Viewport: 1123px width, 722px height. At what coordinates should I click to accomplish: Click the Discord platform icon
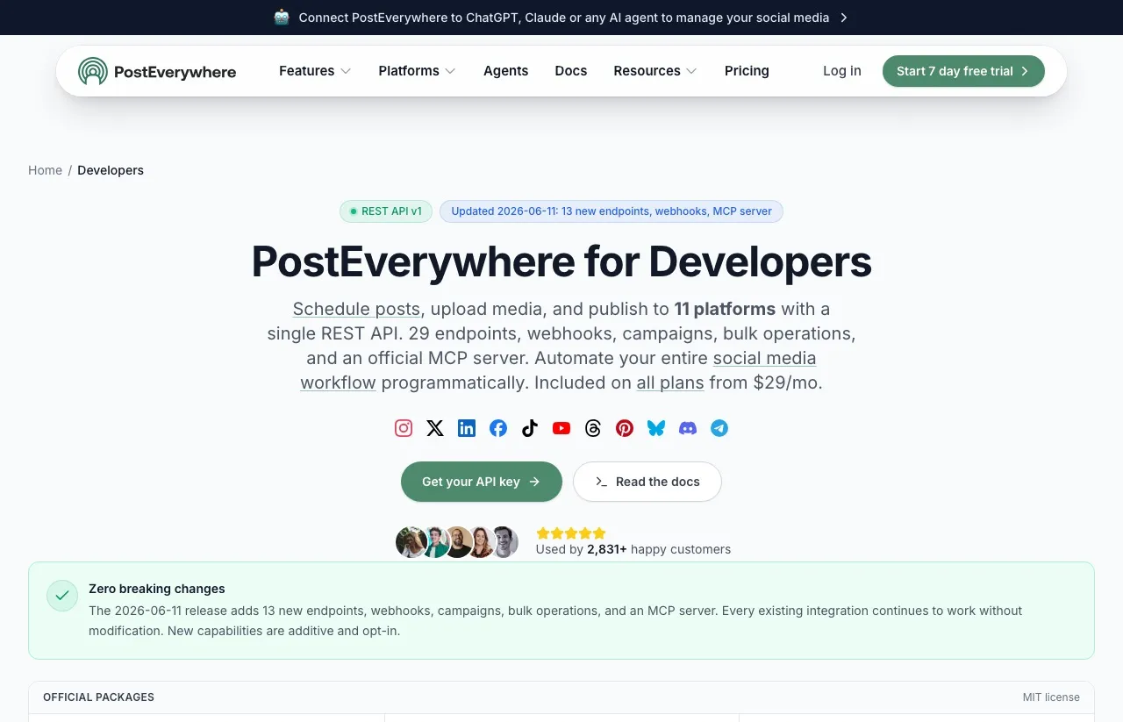click(688, 428)
